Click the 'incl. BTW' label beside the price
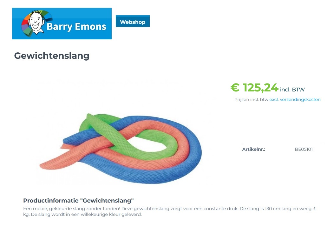 tap(292, 90)
